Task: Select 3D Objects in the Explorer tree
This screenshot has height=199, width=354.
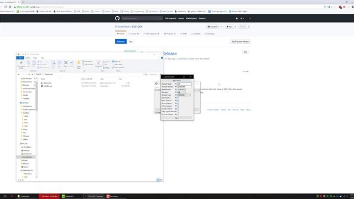Action: [x=27, y=147]
